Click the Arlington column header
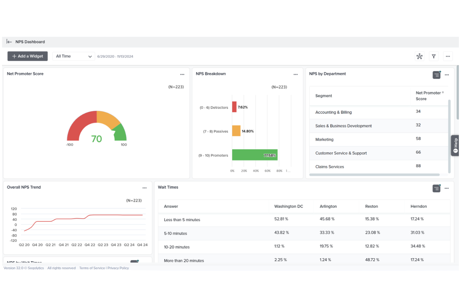Screen dimensions: 461x307 coord(328,206)
